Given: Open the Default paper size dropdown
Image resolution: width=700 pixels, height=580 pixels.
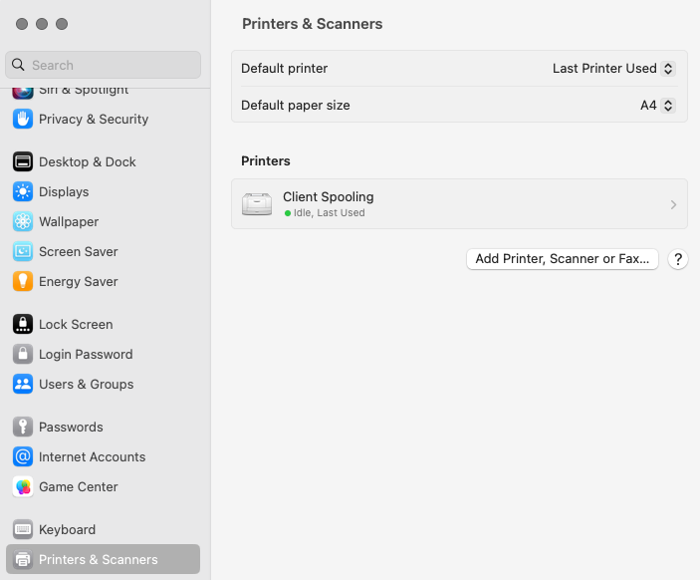Looking at the screenshot, I should coord(658,105).
